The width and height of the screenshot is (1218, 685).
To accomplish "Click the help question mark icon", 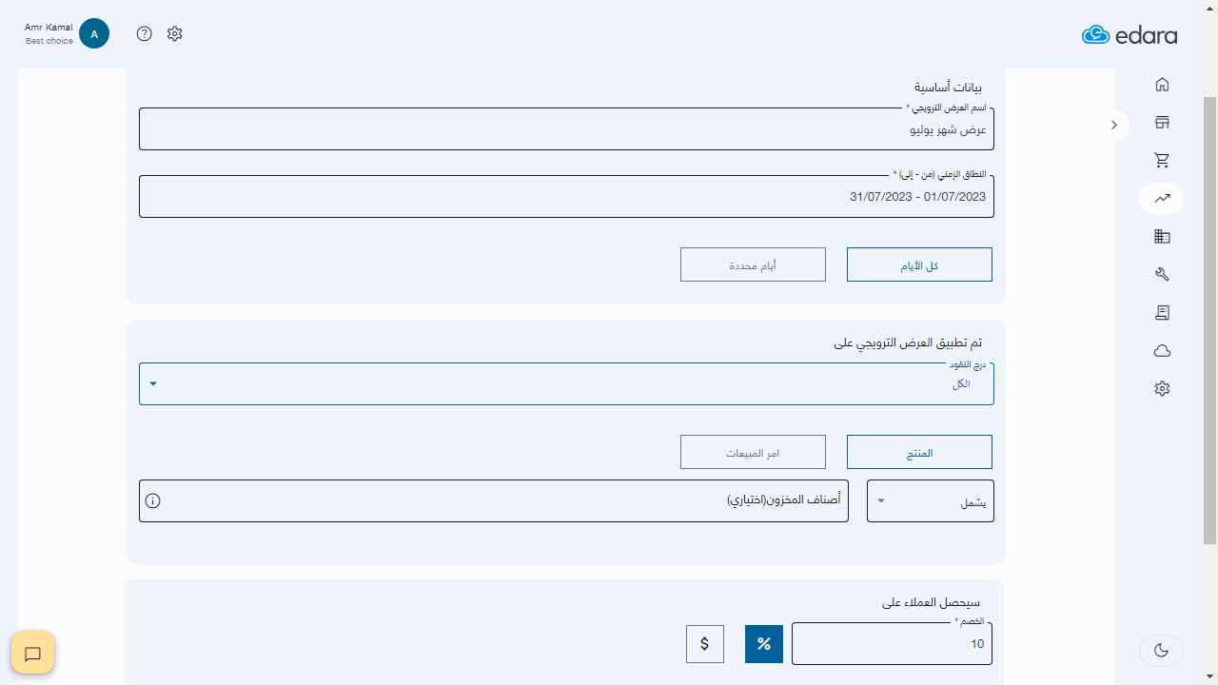I will tap(145, 34).
